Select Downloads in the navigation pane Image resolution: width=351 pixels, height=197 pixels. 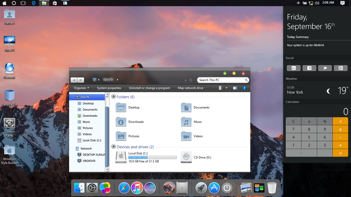point(90,116)
